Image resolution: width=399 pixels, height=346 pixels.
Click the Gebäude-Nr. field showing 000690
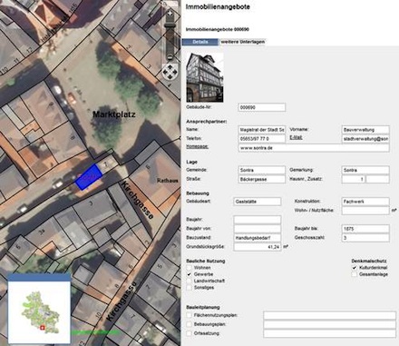[262, 107]
